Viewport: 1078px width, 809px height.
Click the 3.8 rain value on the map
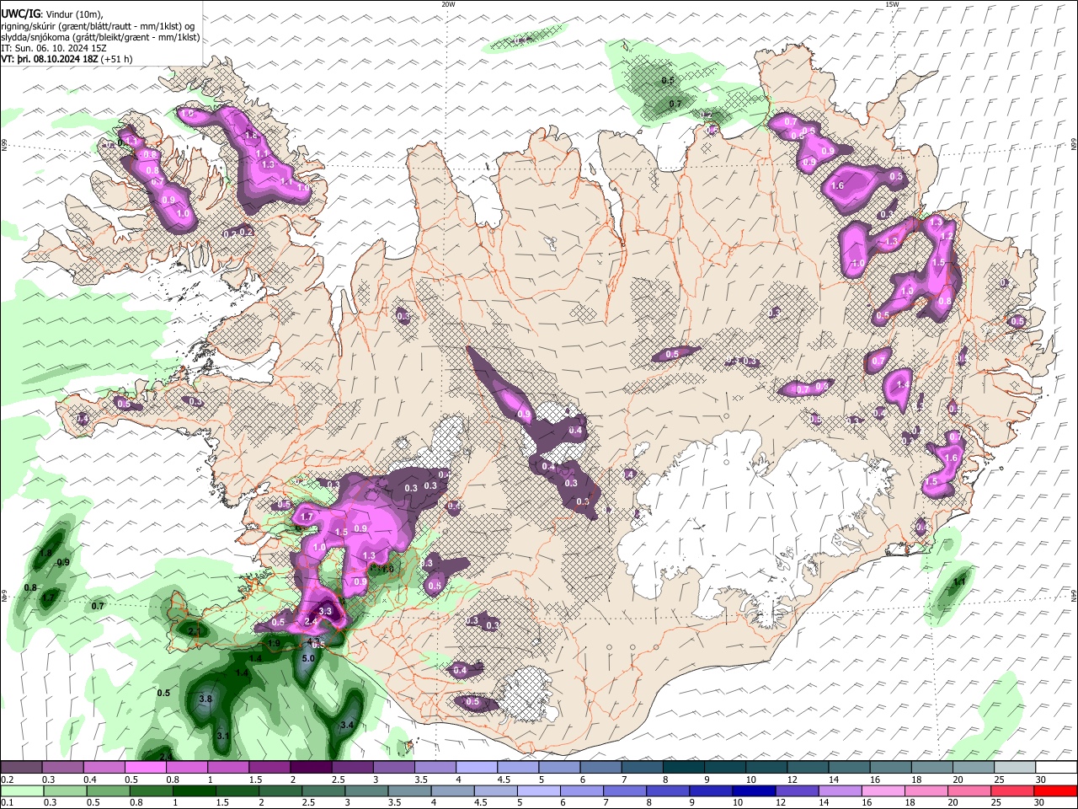click(205, 699)
